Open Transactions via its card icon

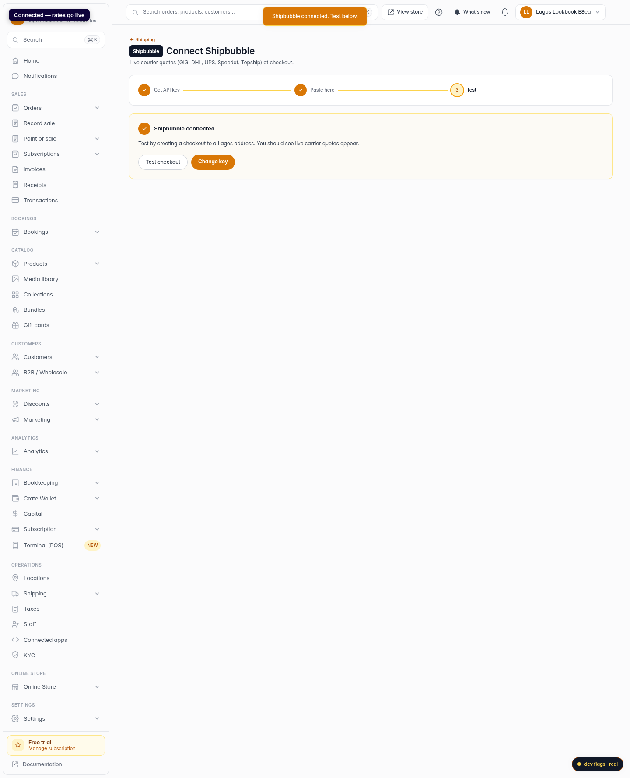pos(15,201)
